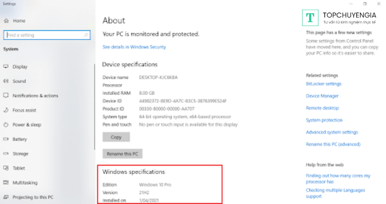
Task: Click the Rename this PC button
Action: pyautogui.click(x=122, y=154)
